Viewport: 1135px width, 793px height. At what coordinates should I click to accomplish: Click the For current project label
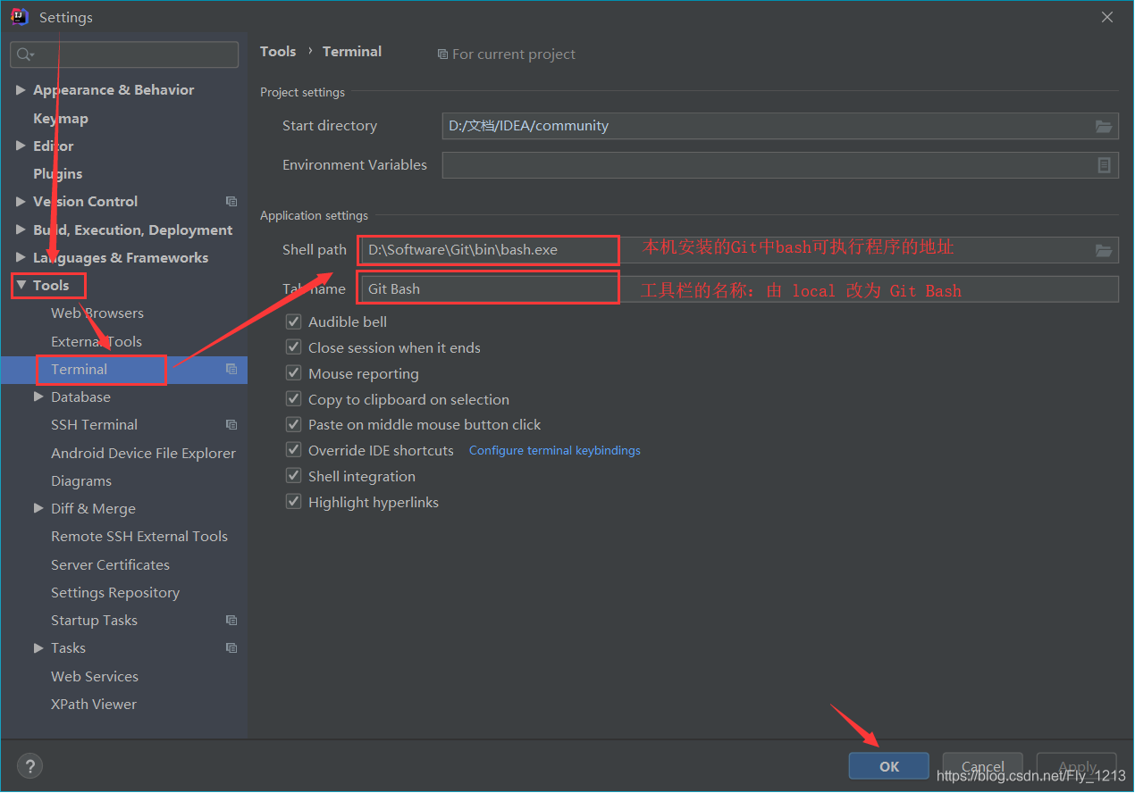507,54
